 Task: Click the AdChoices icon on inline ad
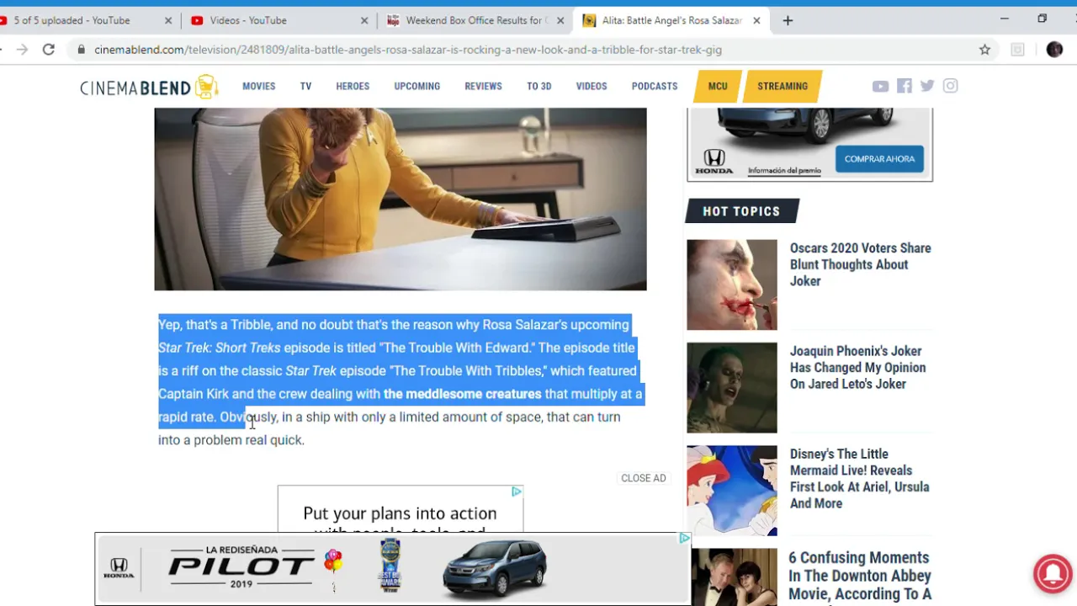tap(517, 492)
